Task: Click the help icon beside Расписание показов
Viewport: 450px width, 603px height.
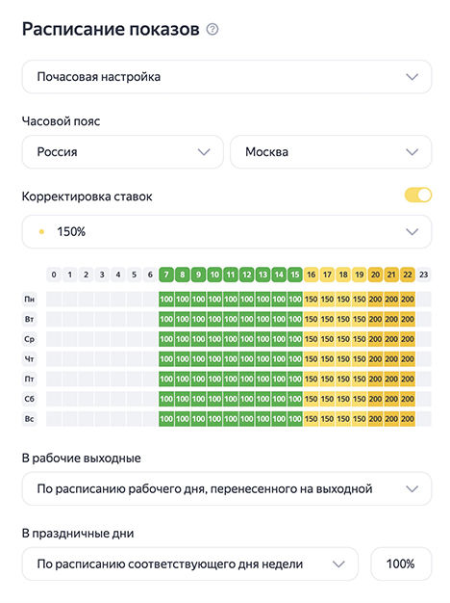Action: pyautogui.click(x=212, y=29)
